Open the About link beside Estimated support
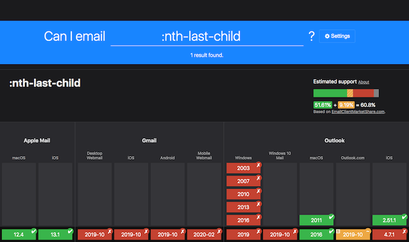 (363, 82)
